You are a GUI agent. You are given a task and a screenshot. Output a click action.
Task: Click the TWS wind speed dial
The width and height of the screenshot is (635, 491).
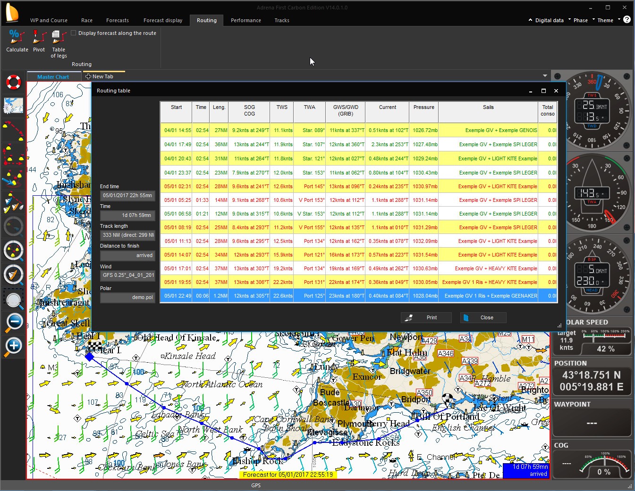pos(592,110)
